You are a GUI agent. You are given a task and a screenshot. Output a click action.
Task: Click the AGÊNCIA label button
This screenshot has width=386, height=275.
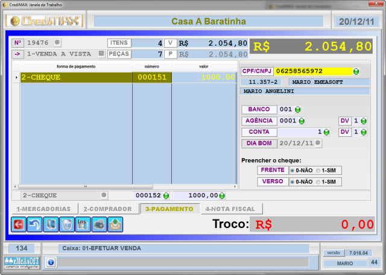(x=258, y=121)
